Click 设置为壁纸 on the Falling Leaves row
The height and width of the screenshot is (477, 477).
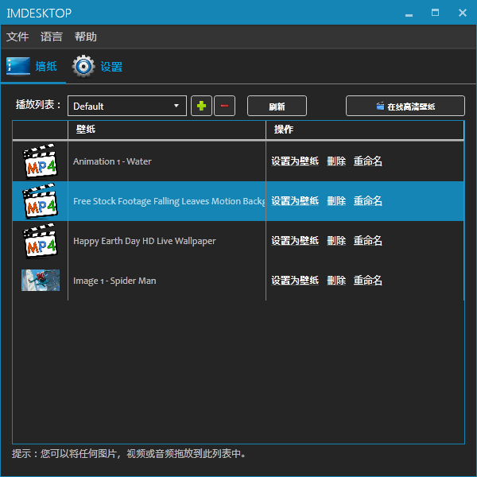click(294, 201)
